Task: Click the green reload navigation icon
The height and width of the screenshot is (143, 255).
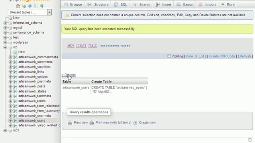Action: click(x=42, y=6)
